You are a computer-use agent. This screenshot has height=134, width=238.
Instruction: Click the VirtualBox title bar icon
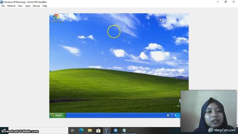coord(2,2)
